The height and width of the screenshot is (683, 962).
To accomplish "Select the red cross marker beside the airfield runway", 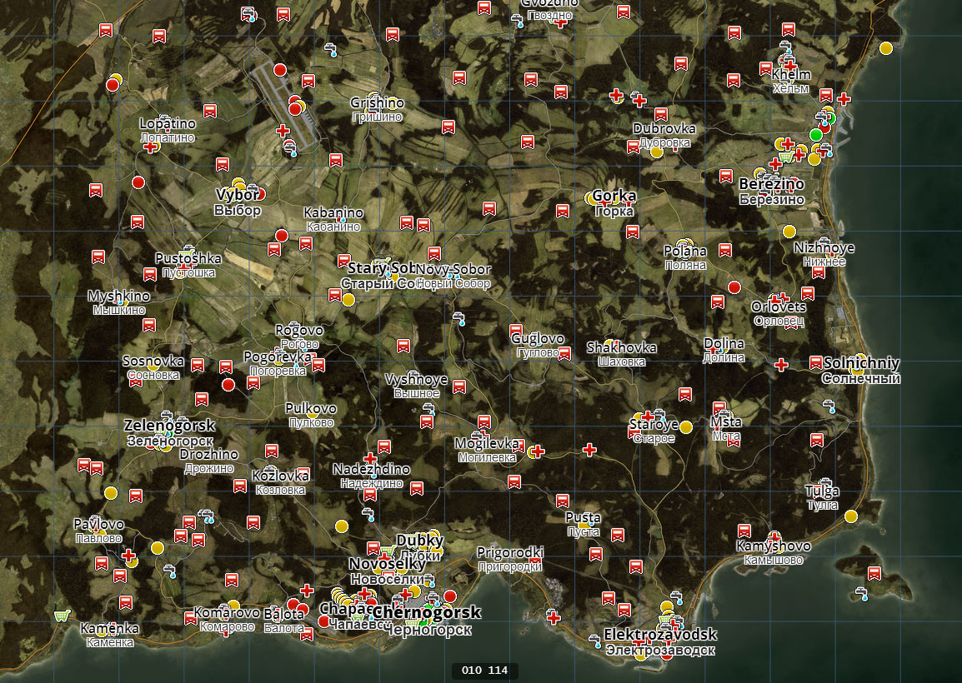I will [283, 130].
